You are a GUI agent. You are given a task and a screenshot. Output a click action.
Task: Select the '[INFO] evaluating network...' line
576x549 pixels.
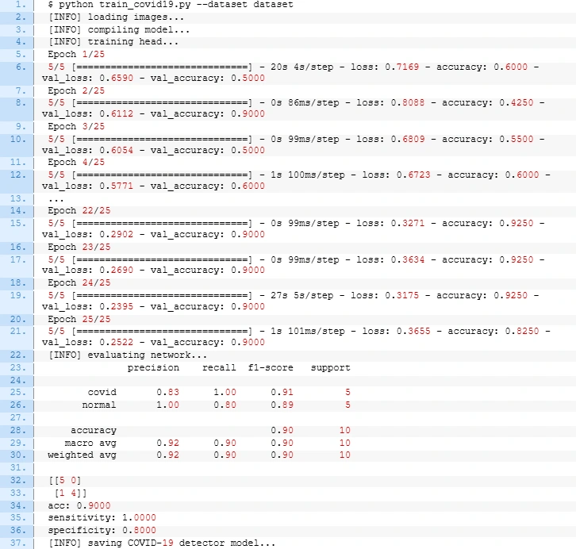pos(128,355)
